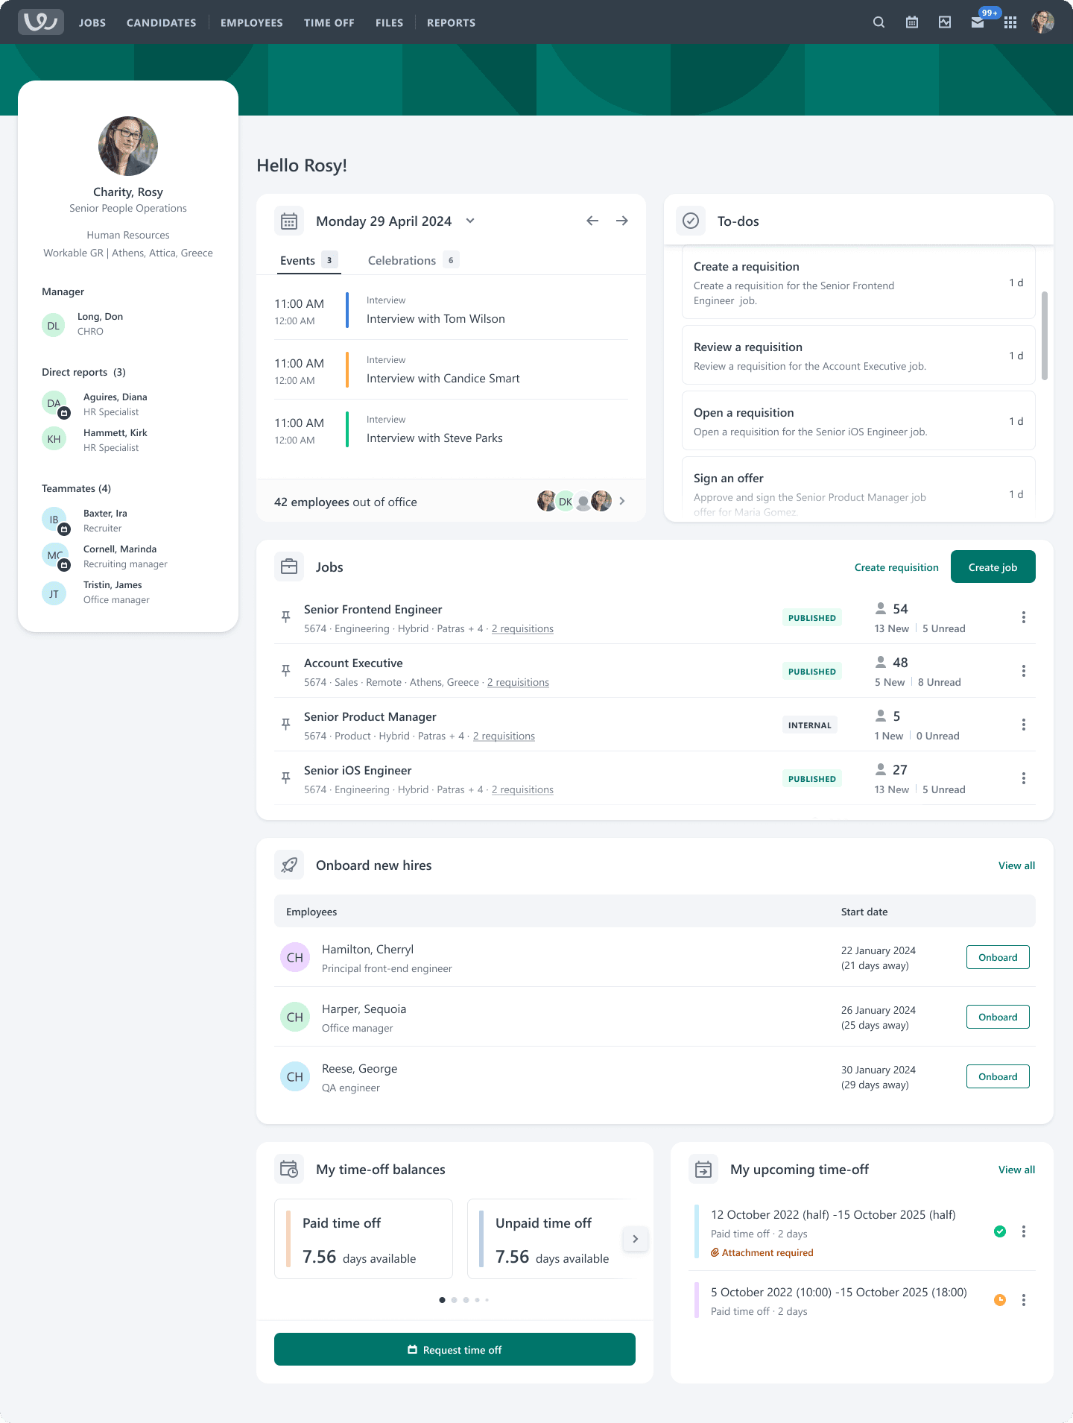Toggle pin on Senior iOS Engineer job
The image size is (1073, 1423).
point(285,778)
